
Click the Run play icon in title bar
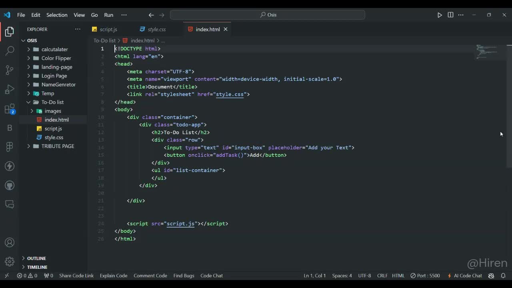(x=440, y=15)
